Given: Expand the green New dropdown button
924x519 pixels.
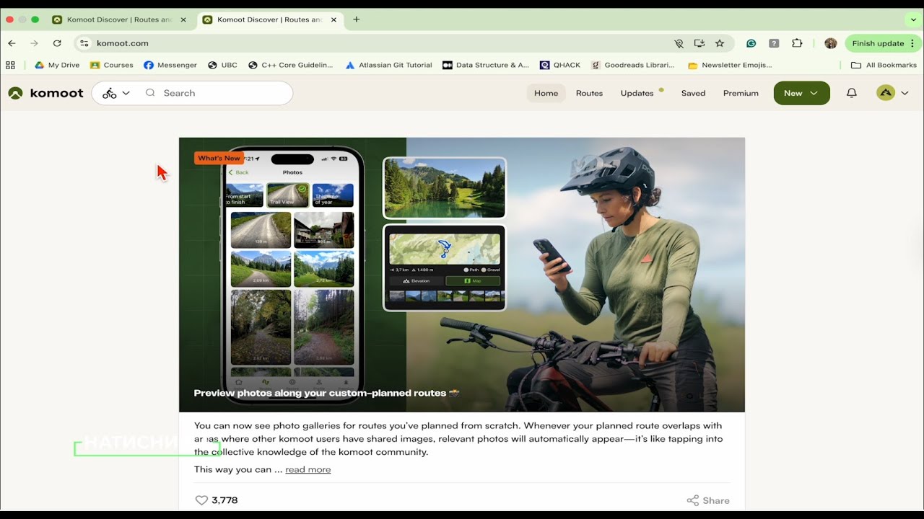Looking at the screenshot, I should pyautogui.click(x=801, y=93).
